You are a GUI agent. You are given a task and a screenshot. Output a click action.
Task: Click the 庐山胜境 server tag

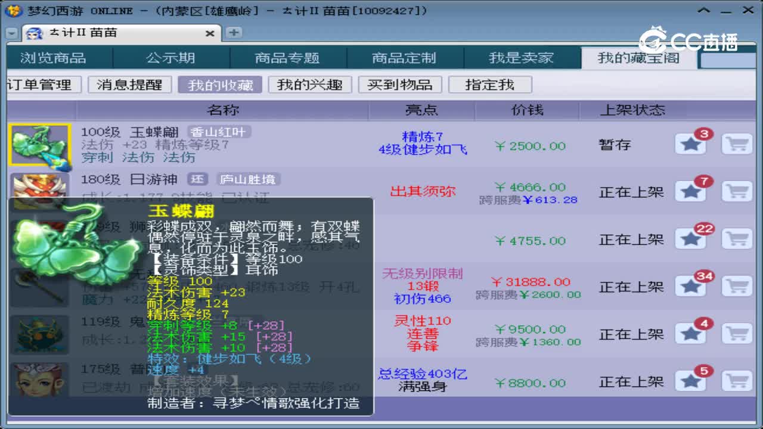pyautogui.click(x=247, y=179)
